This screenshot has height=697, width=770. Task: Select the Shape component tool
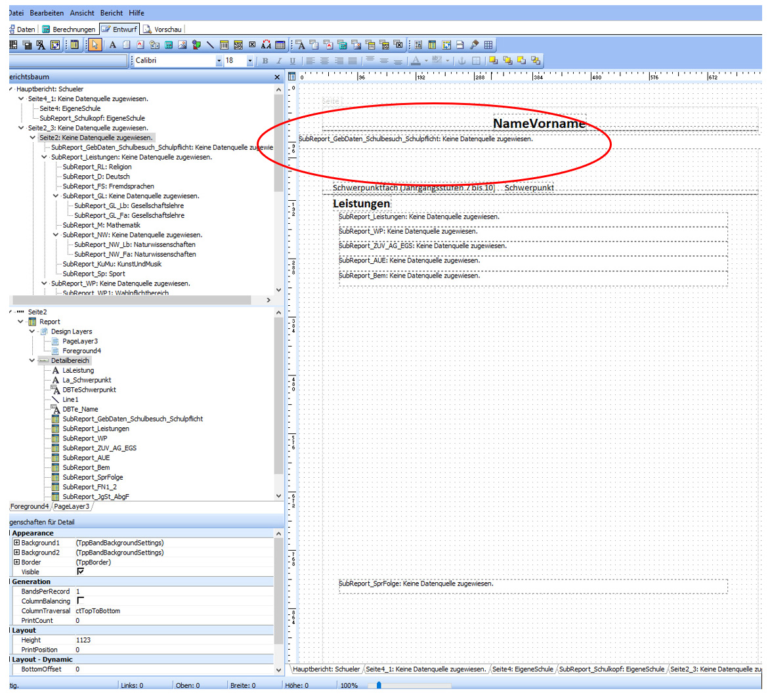point(196,45)
